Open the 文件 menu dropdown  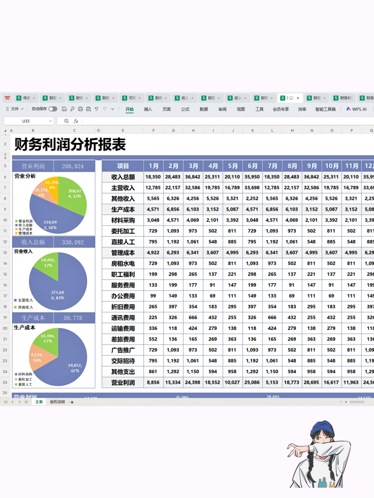[15, 109]
